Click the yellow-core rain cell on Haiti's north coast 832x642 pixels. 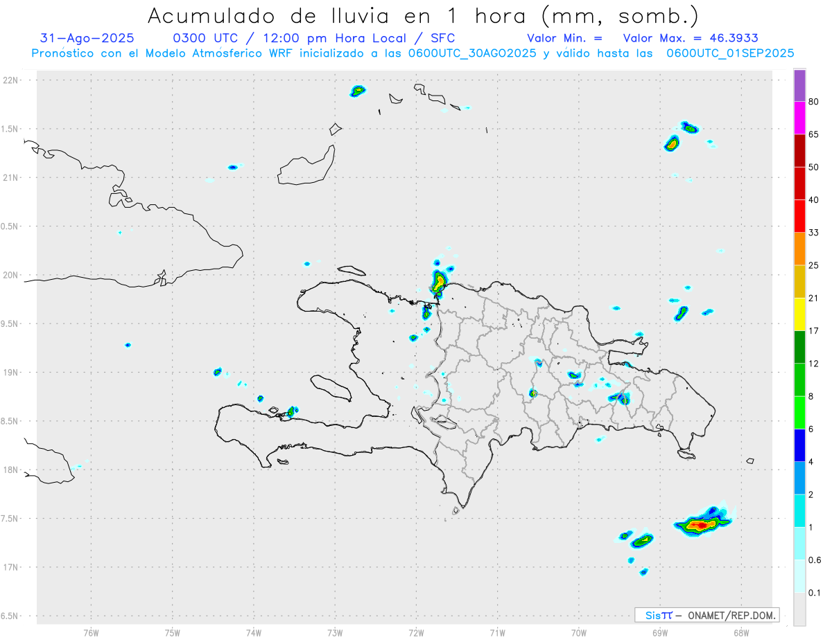(439, 283)
